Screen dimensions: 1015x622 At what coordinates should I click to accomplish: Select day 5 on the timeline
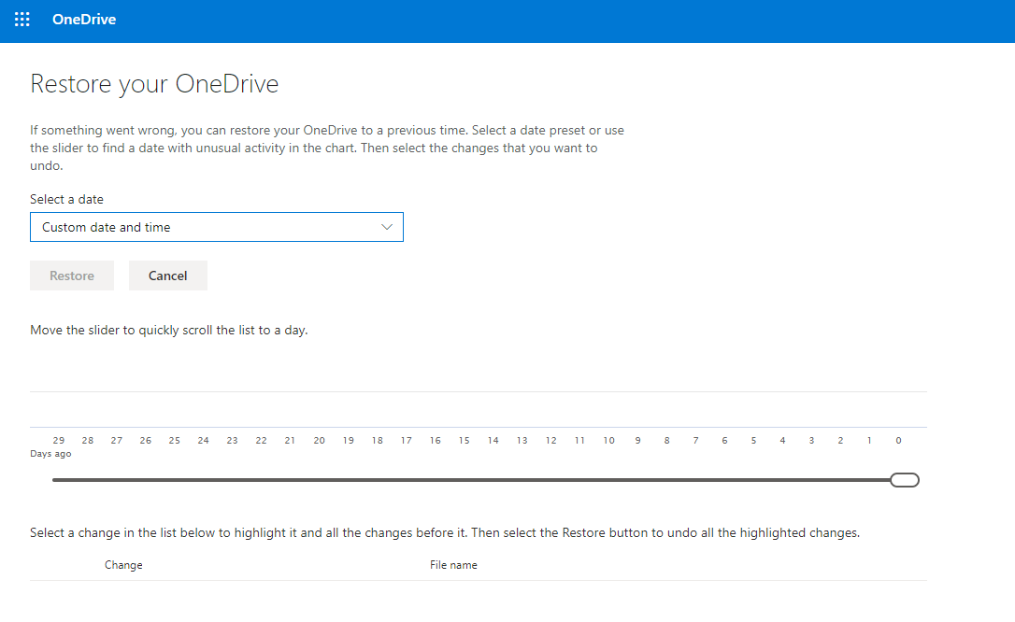click(x=753, y=441)
